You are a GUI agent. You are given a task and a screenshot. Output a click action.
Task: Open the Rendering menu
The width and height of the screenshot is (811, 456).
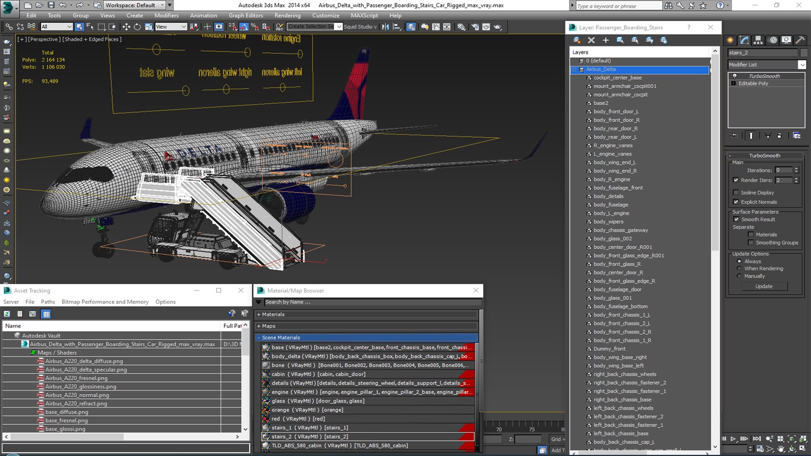[x=288, y=16]
